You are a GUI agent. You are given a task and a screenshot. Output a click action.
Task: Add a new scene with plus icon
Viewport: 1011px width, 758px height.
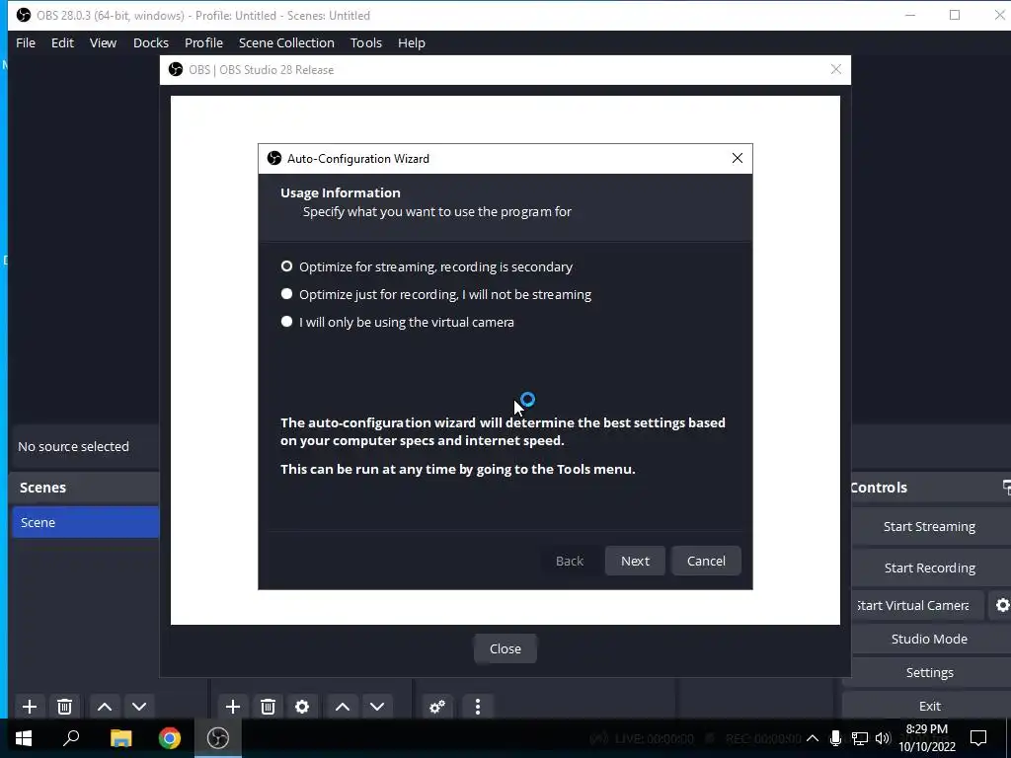click(29, 707)
